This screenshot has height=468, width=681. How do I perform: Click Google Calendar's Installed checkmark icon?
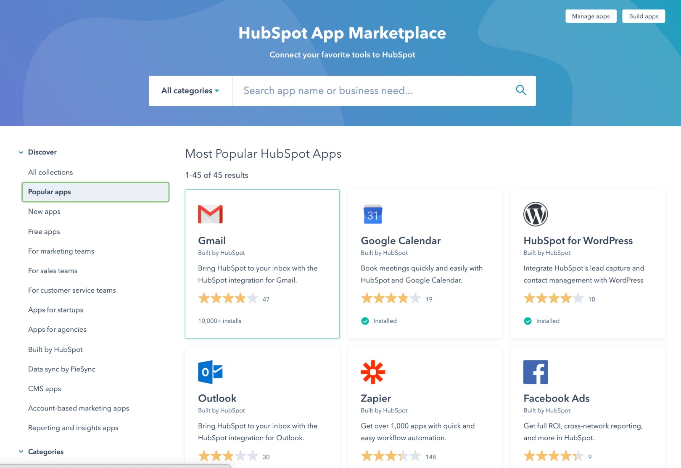click(365, 321)
